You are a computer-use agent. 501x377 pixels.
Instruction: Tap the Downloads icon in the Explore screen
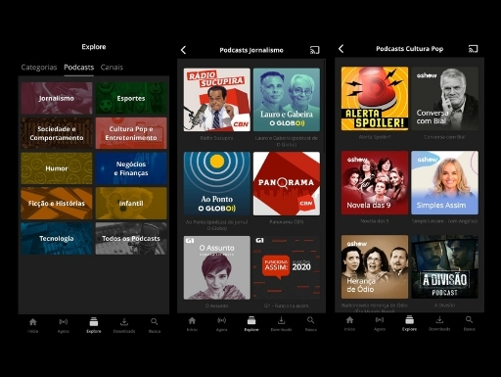(x=124, y=322)
